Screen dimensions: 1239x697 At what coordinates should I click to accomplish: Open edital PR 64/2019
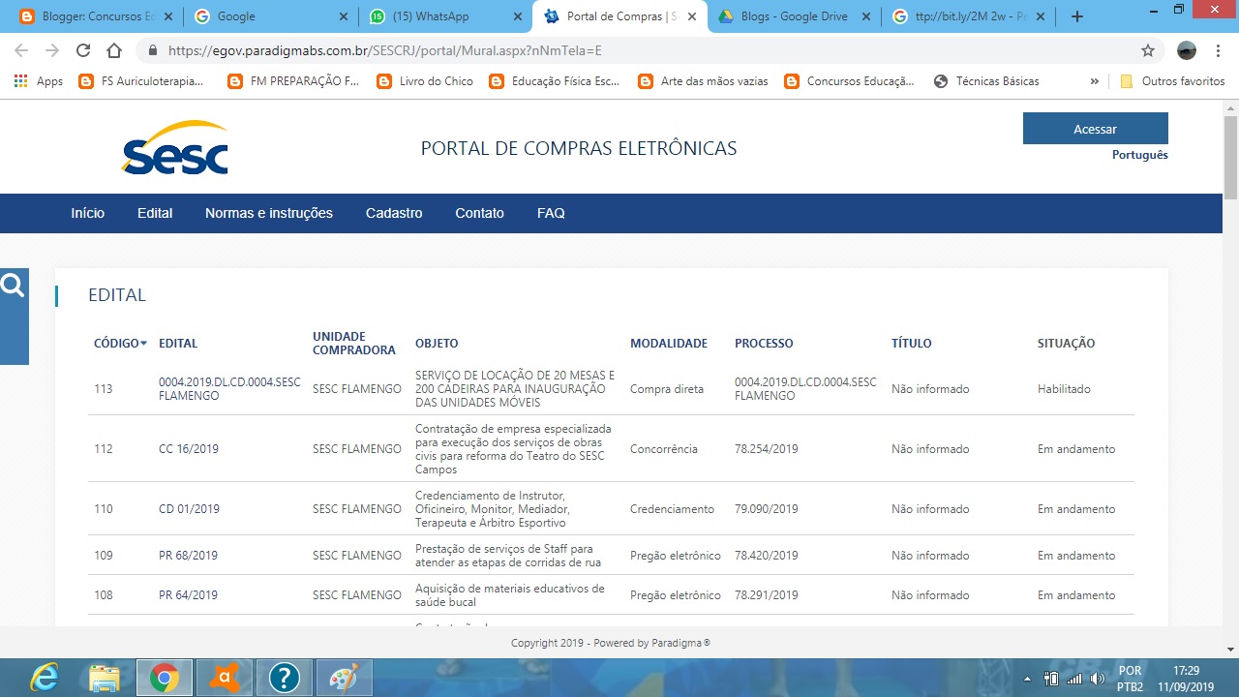tap(188, 595)
